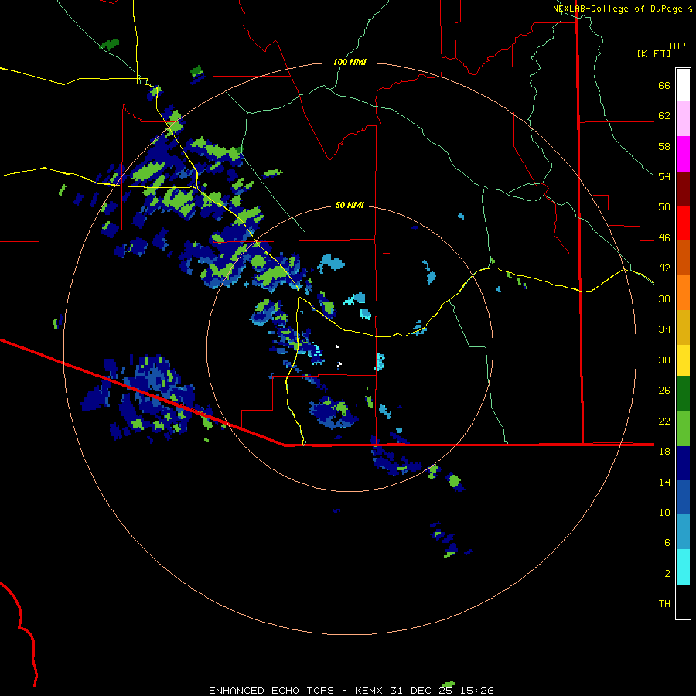Click the legend value 66
Viewport: 696px width, 696px height.
(664, 86)
